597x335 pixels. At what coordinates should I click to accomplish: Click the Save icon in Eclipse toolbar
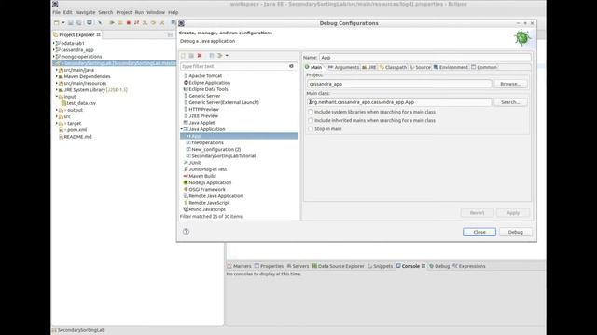tap(71, 22)
